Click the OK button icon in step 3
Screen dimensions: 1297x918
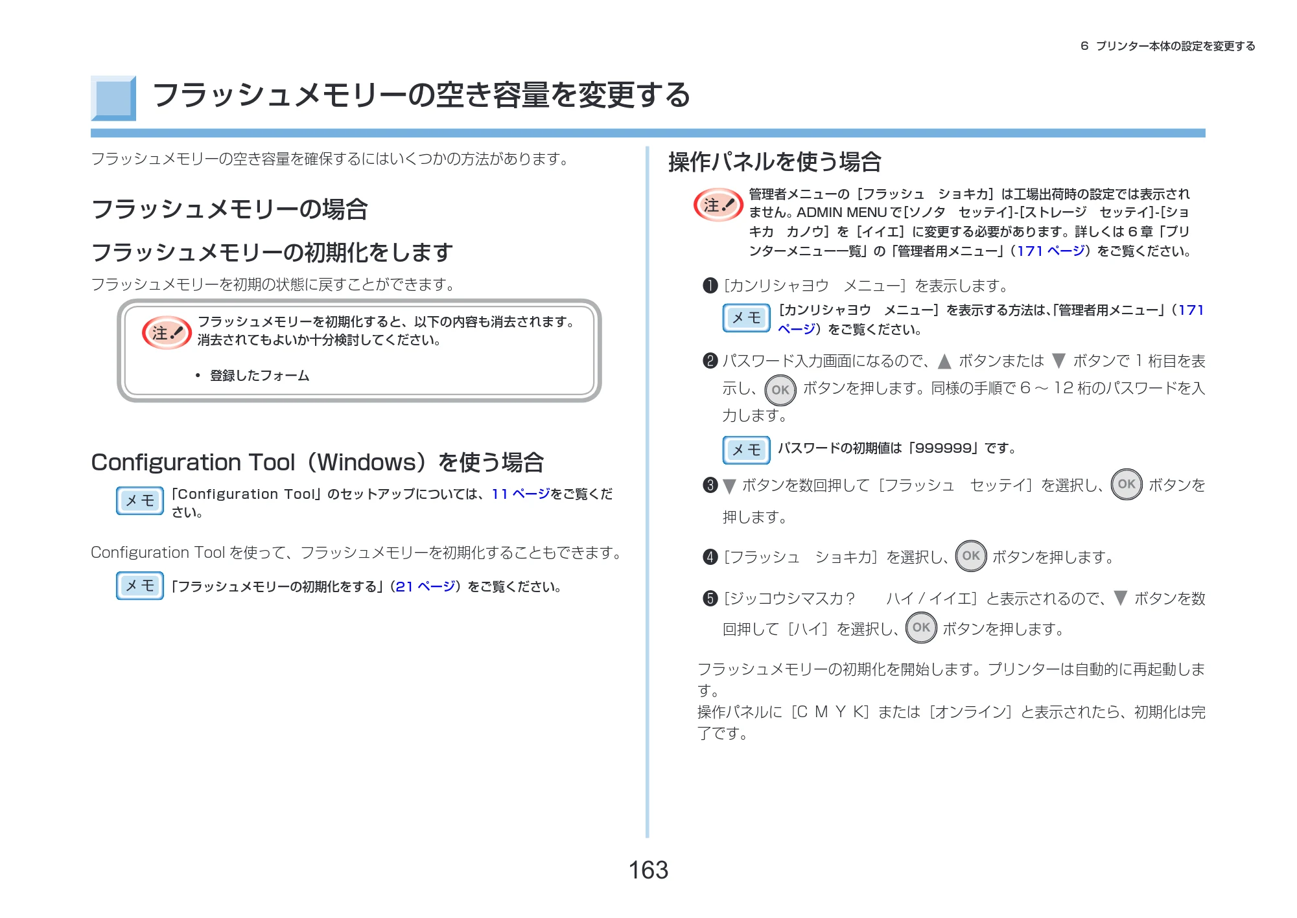(x=1127, y=484)
